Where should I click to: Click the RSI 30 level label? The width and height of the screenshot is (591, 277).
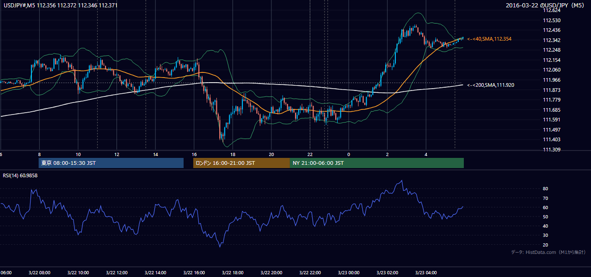point(546,235)
